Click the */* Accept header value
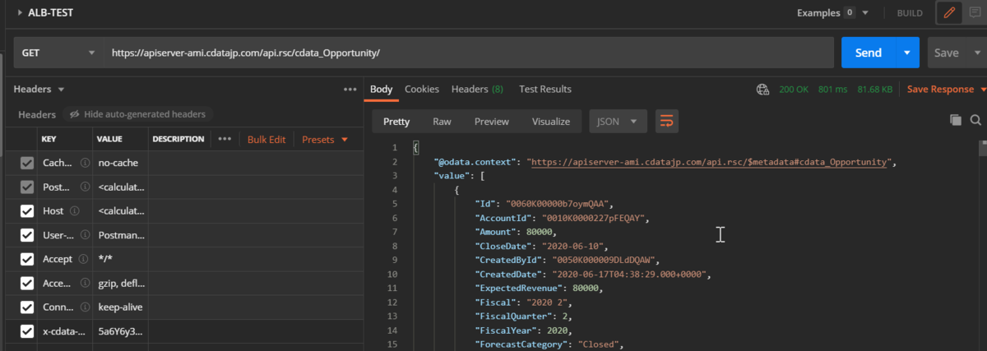Viewport: 987px width, 351px height. tap(105, 260)
